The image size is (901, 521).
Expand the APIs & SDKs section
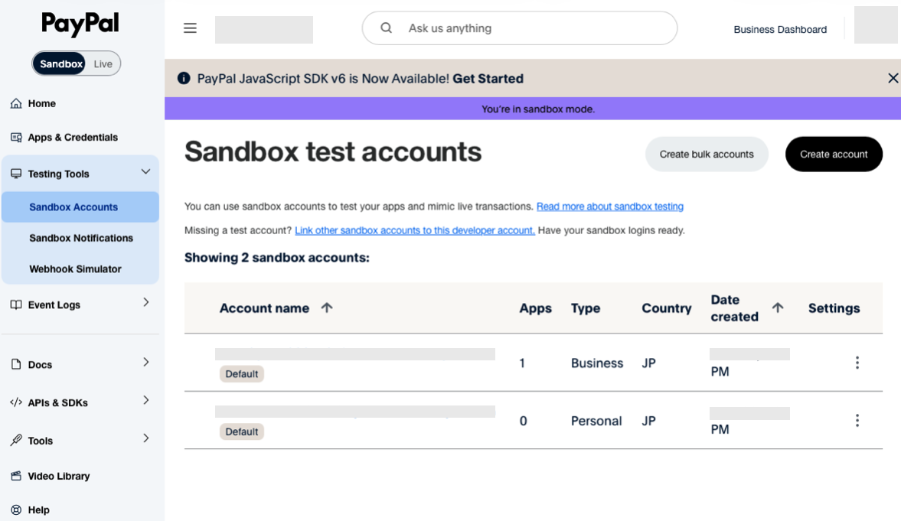145,400
